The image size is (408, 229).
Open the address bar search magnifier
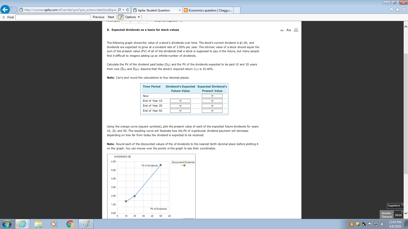[x=119, y=10]
